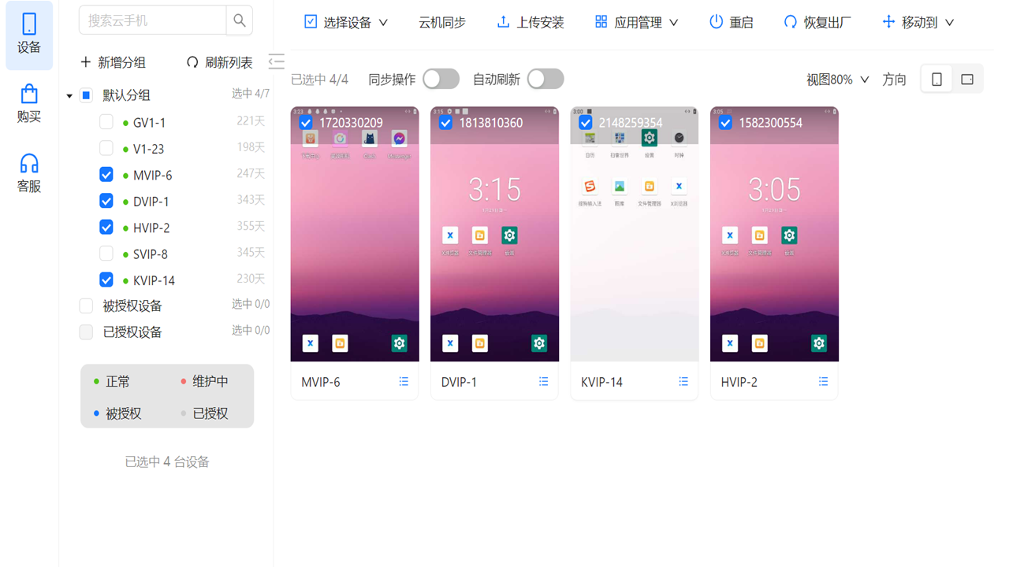Switch to landscape orientation view

[967, 79]
